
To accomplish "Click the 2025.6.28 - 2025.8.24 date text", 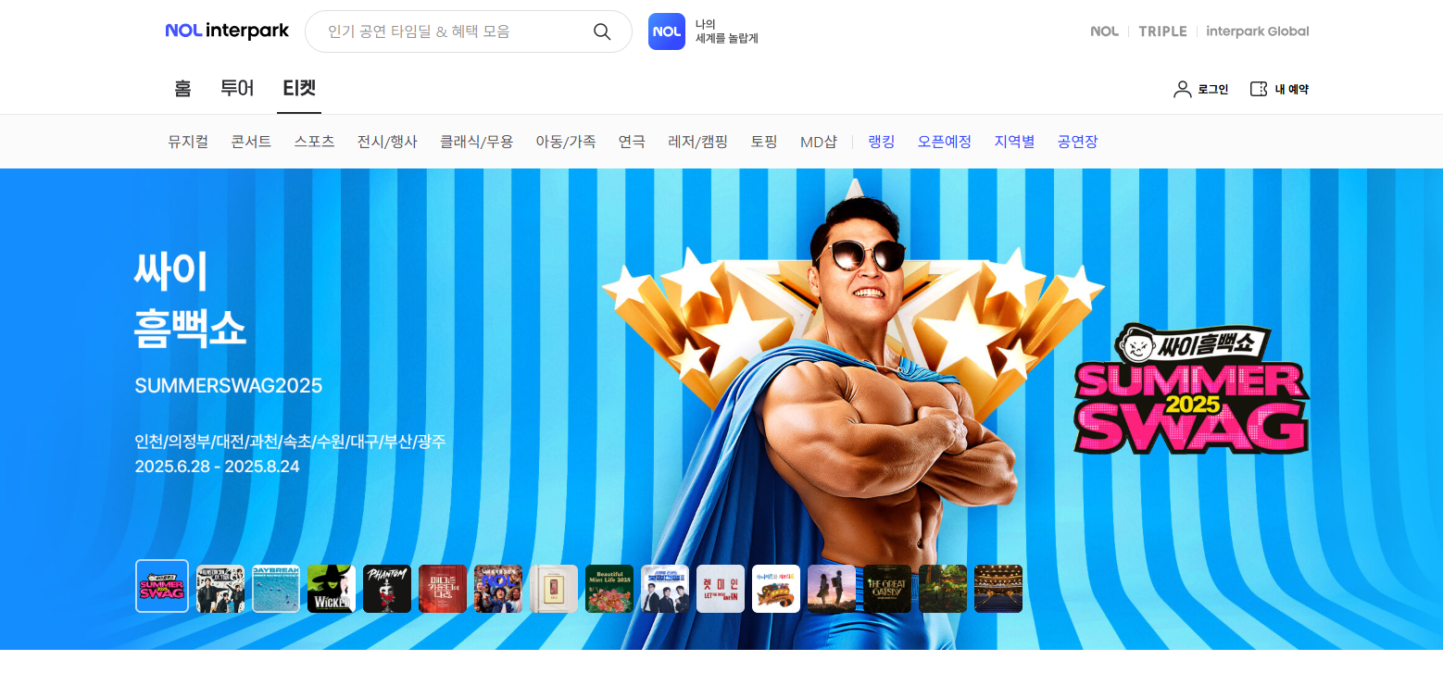I will [x=218, y=467].
